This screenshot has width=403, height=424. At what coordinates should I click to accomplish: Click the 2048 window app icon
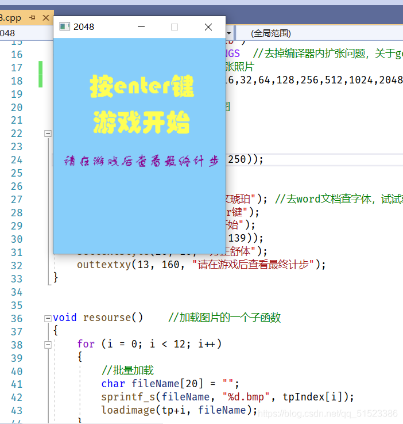click(x=64, y=27)
